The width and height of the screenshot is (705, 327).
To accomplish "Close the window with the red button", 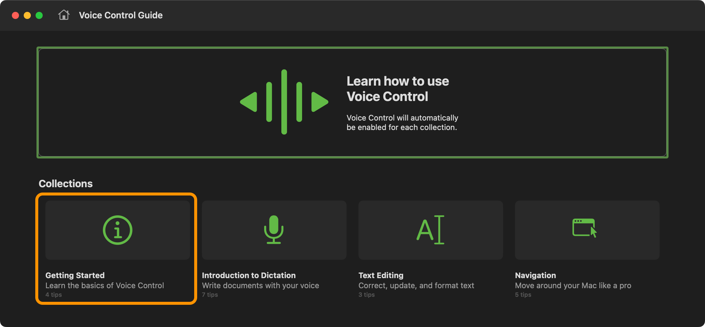I will (x=15, y=15).
